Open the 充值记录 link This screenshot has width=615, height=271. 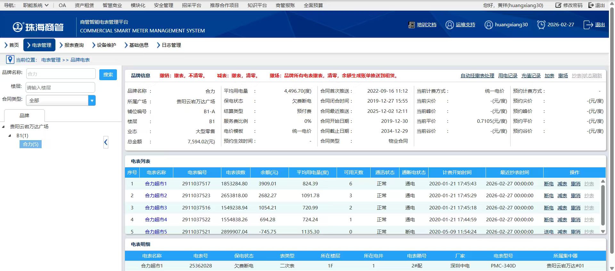click(531, 76)
